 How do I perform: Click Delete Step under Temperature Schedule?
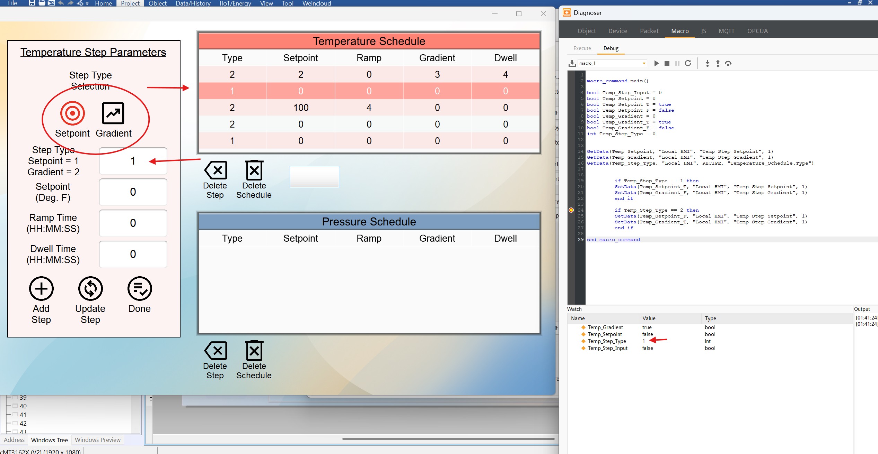[216, 170]
